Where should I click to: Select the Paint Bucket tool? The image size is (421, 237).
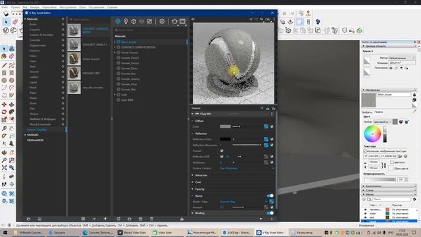click(4, 56)
